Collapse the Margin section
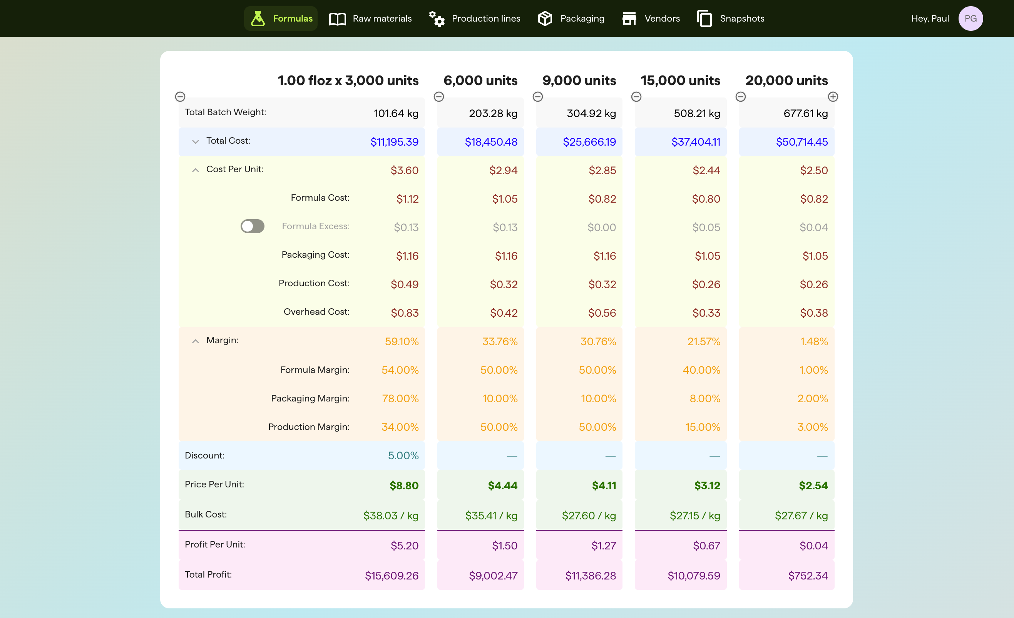Screen dimensions: 1014x618 (196, 341)
